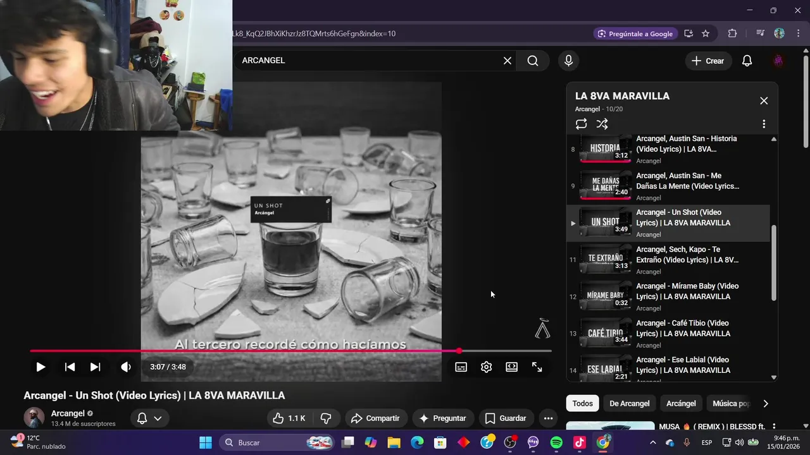This screenshot has width=810, height=455.
Task: Enter full screen mode
Action: coord(537,367)
